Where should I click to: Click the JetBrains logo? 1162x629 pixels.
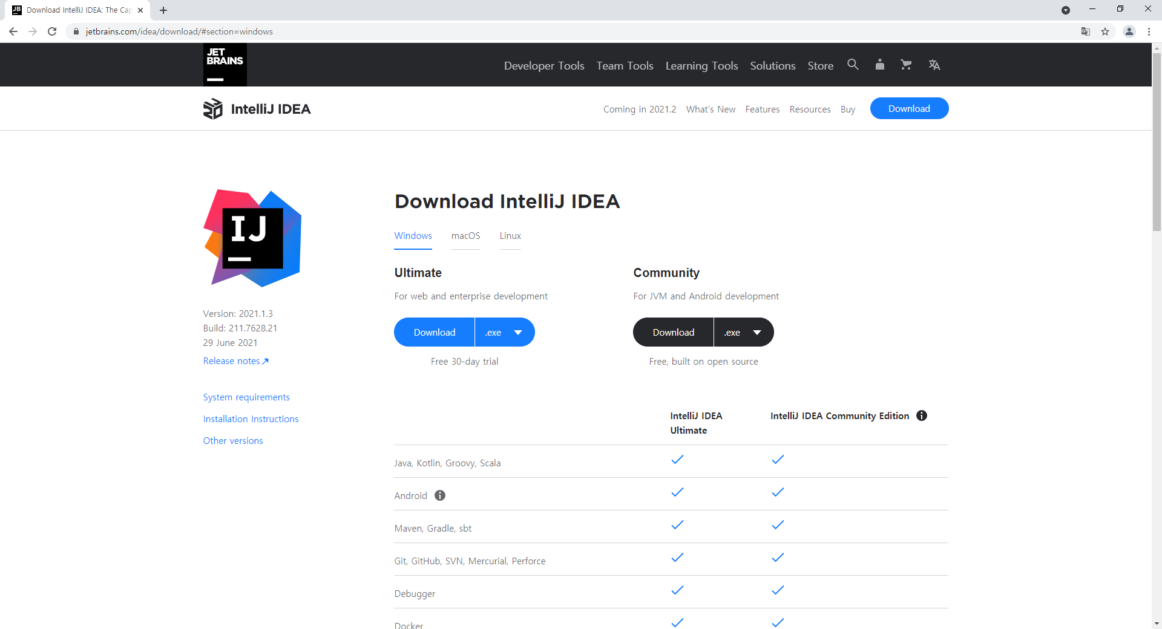(x=225, y=65)
